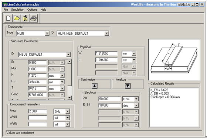Click the W width field 1.212050
Image resolution: width=207 pixels, height=139 pixels.
(x=106, y=53)
